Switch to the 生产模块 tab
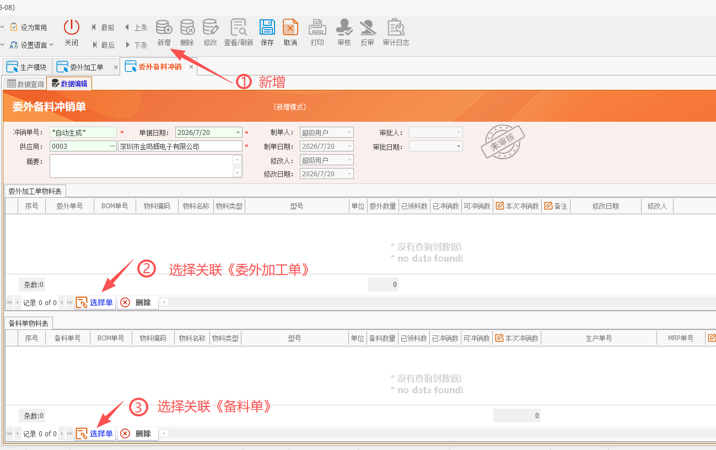The height and width of the screenshot is (450, 716). pyautogui.click(x=27, y=67)
